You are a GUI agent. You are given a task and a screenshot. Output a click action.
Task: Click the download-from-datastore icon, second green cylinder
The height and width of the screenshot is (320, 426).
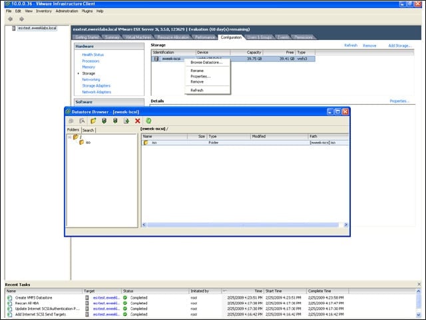point(115,121)
